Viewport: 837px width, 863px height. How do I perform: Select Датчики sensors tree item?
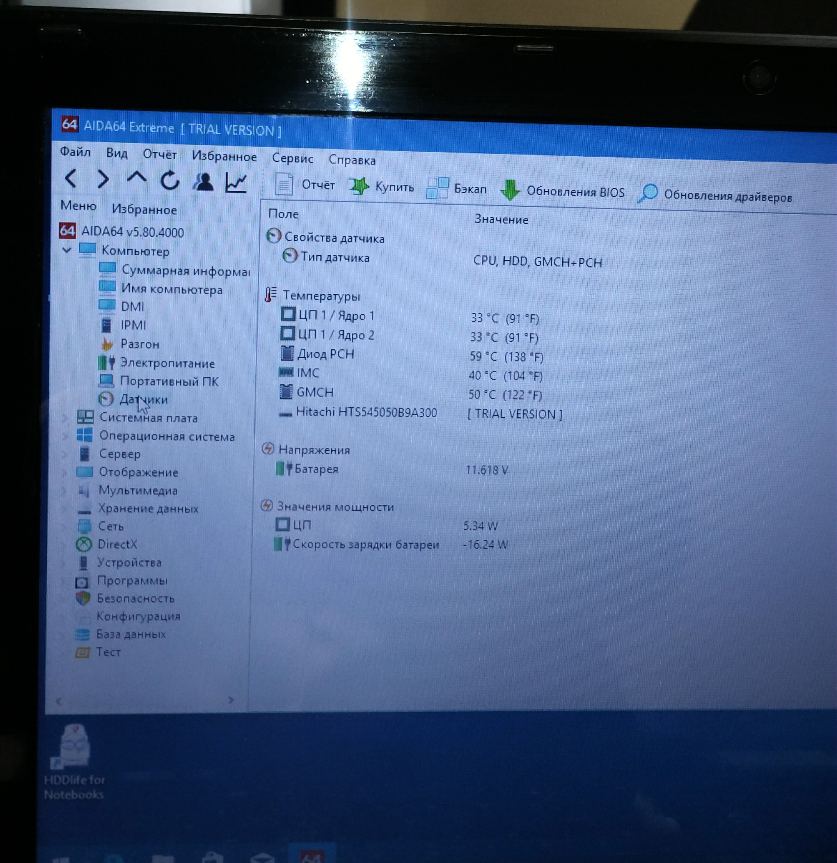(133, 399)
